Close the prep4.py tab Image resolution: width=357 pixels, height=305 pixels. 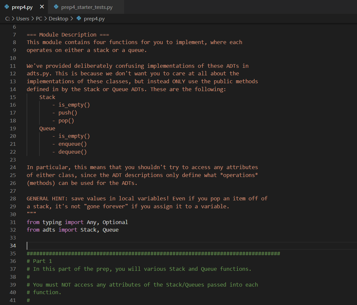[42, 7]
